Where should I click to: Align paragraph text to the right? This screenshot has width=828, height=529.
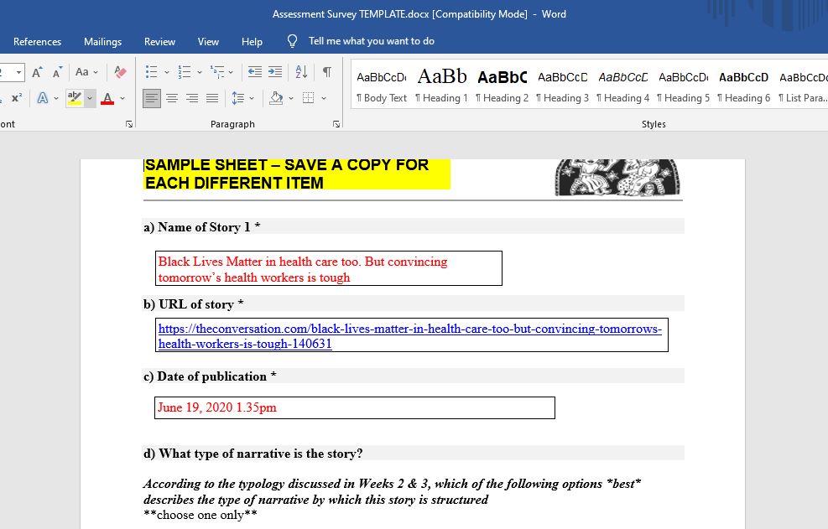pyautogui.click(x=192, y=98)
